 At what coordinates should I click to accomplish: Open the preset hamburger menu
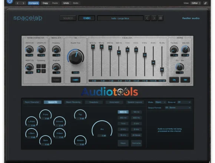coord(161,18)
